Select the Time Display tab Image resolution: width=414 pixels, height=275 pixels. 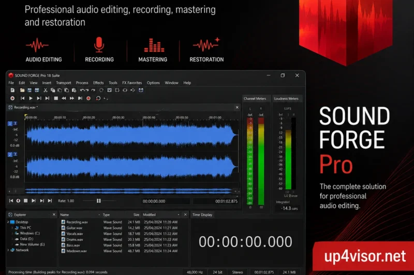[x=202, y=215]
